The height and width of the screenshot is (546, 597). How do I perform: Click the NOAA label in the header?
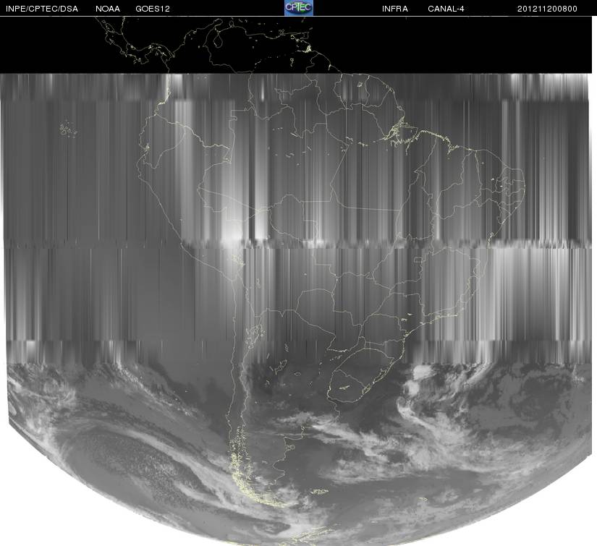pos(108,9)
